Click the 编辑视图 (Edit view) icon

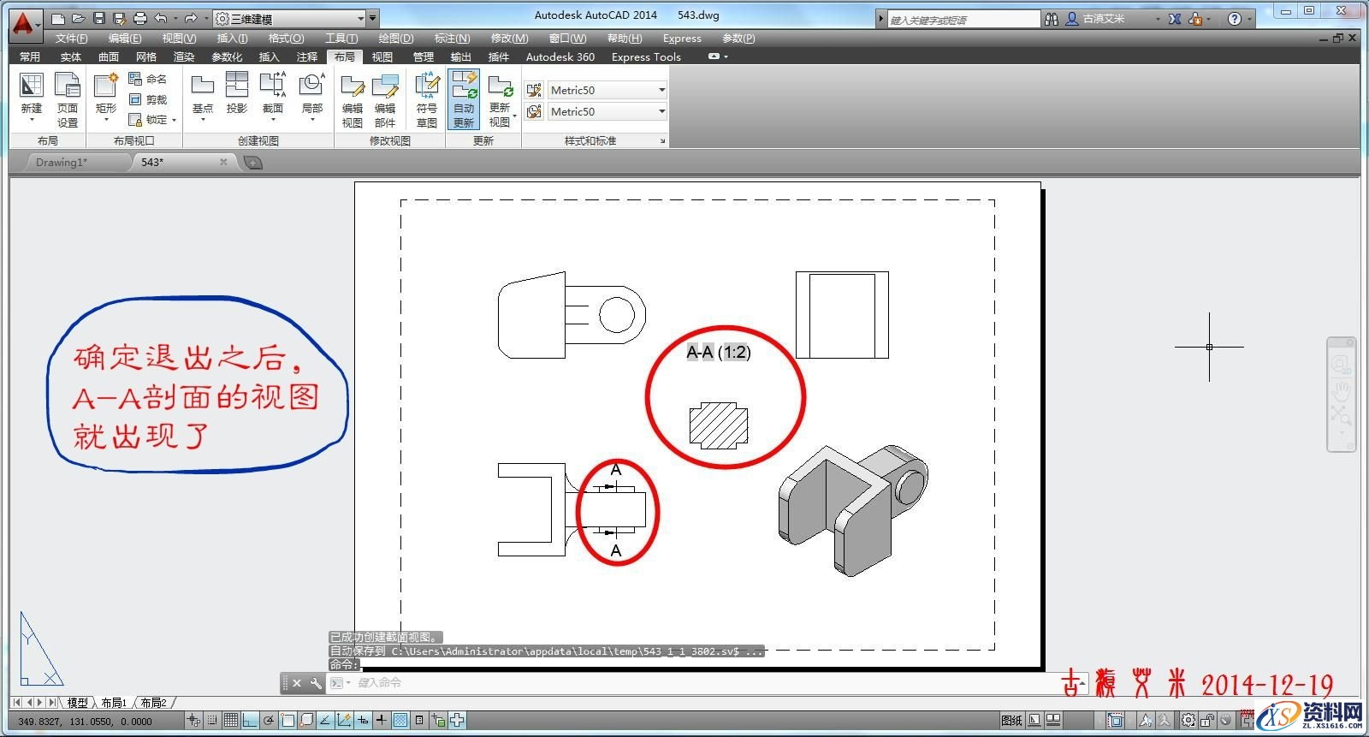click(x=353, y=100)
